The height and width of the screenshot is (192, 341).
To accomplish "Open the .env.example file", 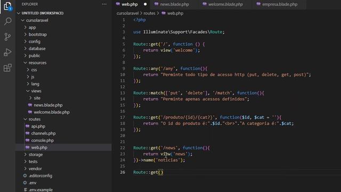I will pos(40,190).
